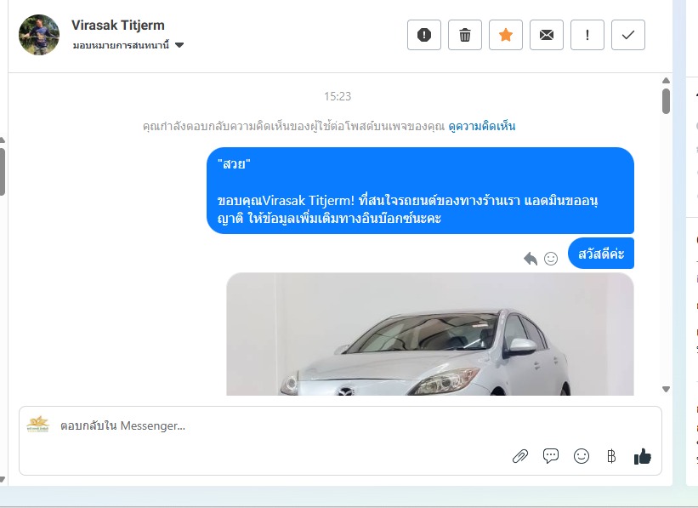This screenshot has height=508, width=698.
Task: Open the assign conversation dropdown arrow
Action: [x=179, y=45]
